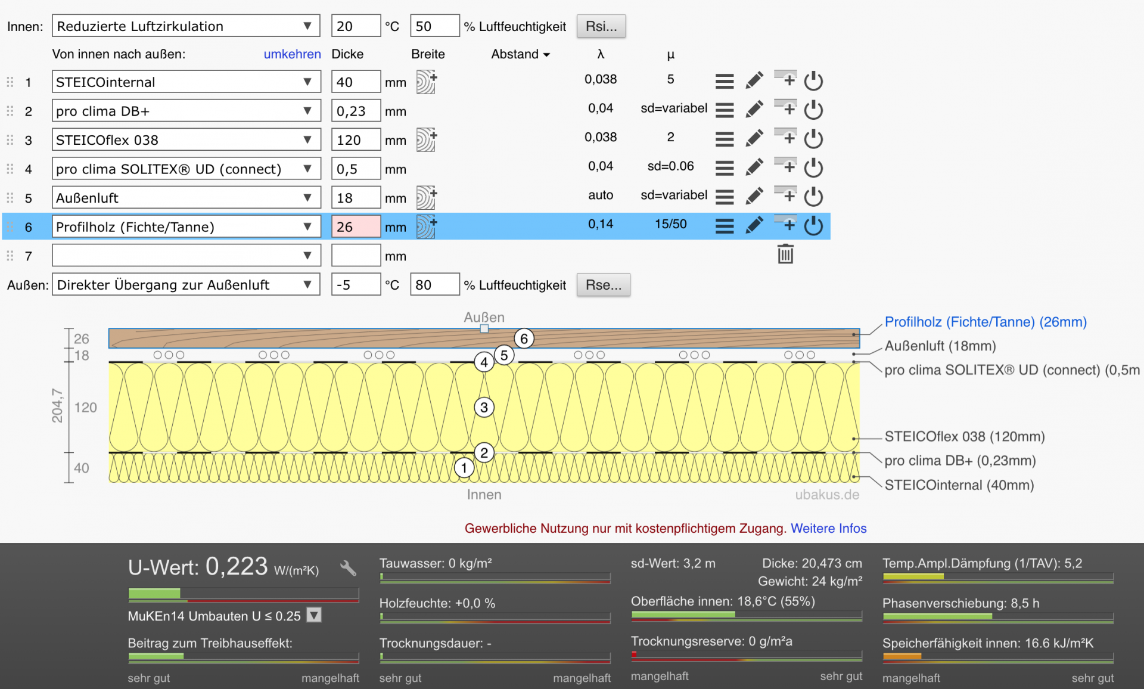Screen dimensions: 1144x689
Task: Focus the Profilholz thickness field showing 26
Action: point(356,226)
